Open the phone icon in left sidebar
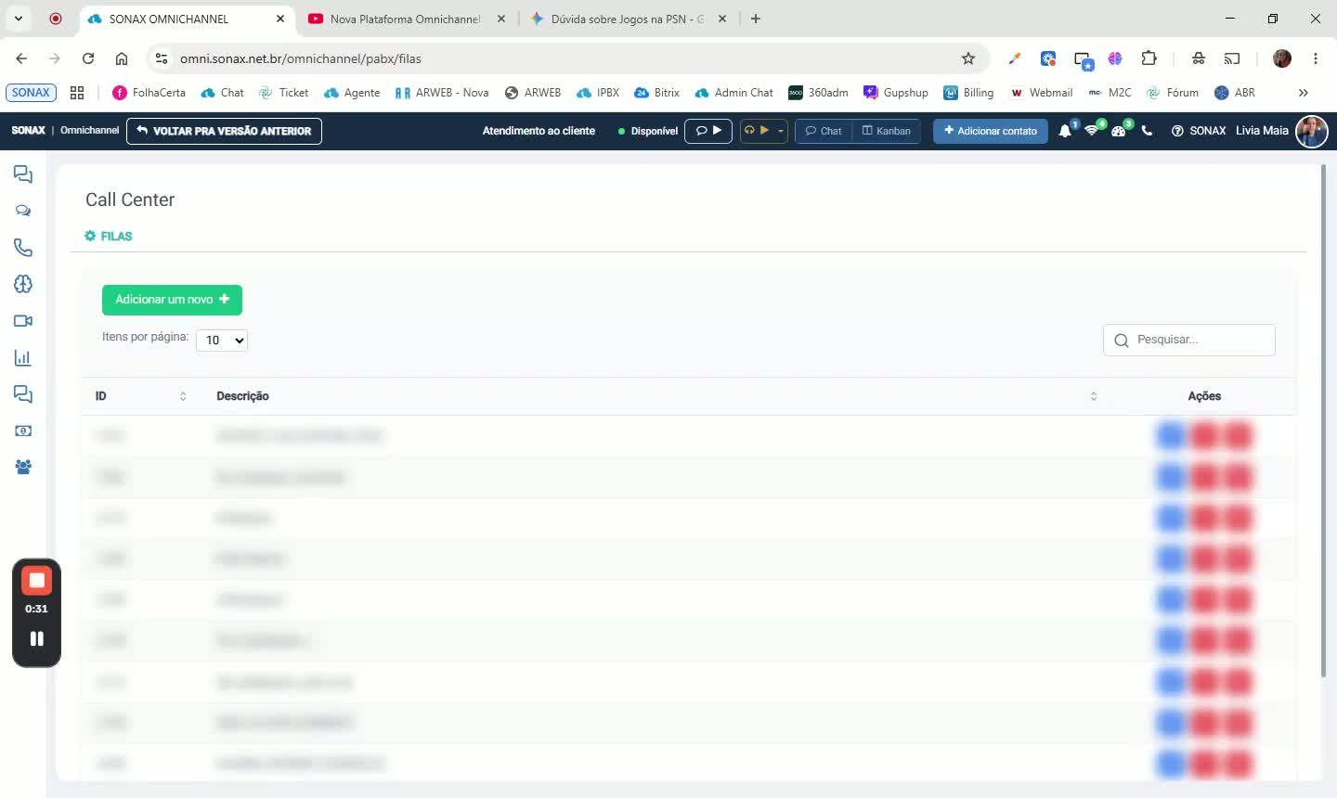 (23, 248)
